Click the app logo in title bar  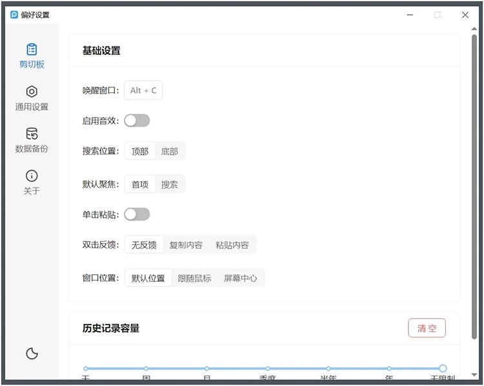[14, 15]
